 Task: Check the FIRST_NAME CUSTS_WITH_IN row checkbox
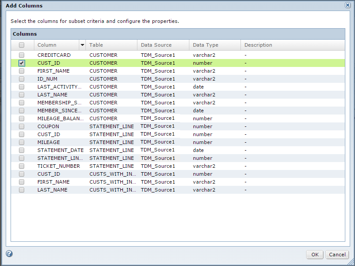coord(22,182)
